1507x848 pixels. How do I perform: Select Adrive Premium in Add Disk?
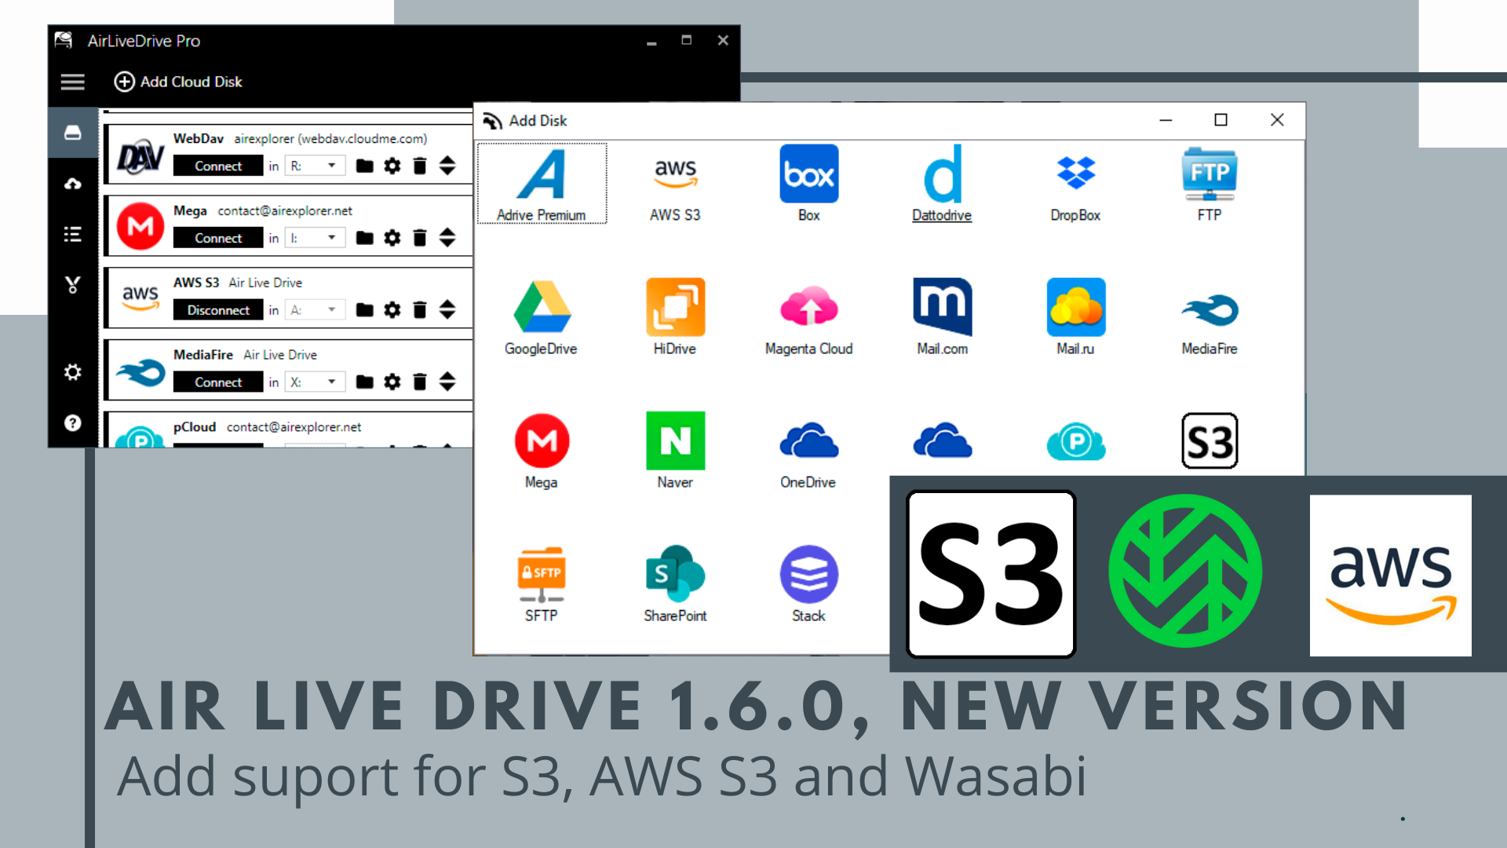point(542,184)
